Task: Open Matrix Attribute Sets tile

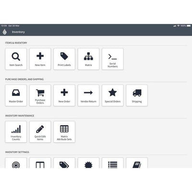Action: coord(64,132)
